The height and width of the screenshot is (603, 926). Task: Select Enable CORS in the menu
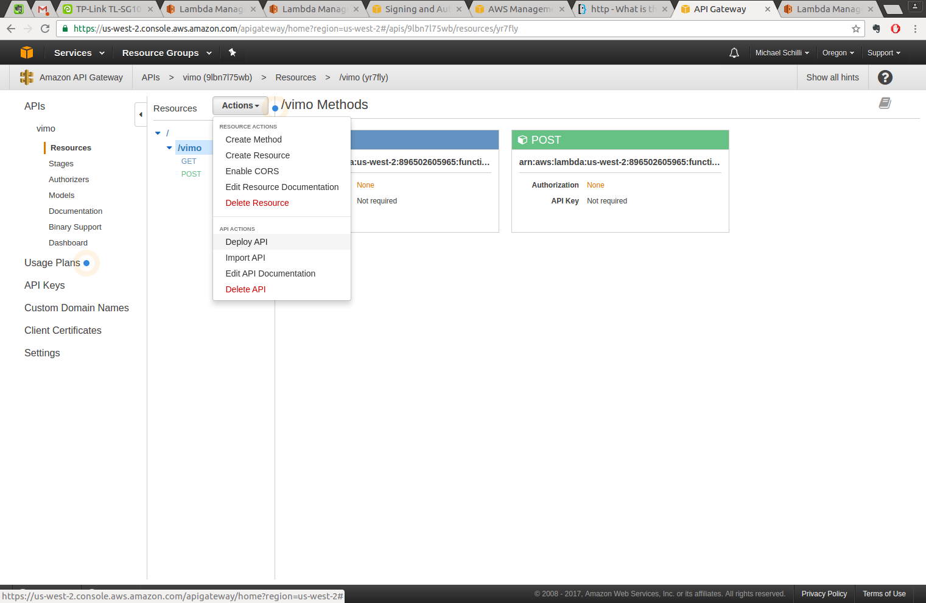click(x=252, y=171)
